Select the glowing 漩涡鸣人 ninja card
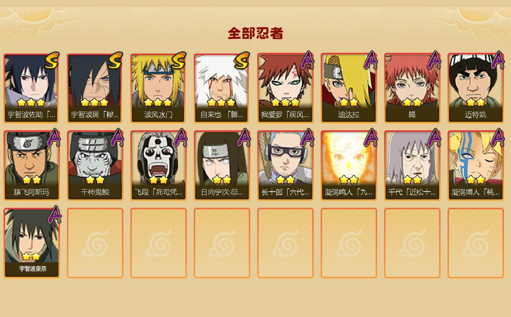The image size is (511, 317). coord(349,166)
